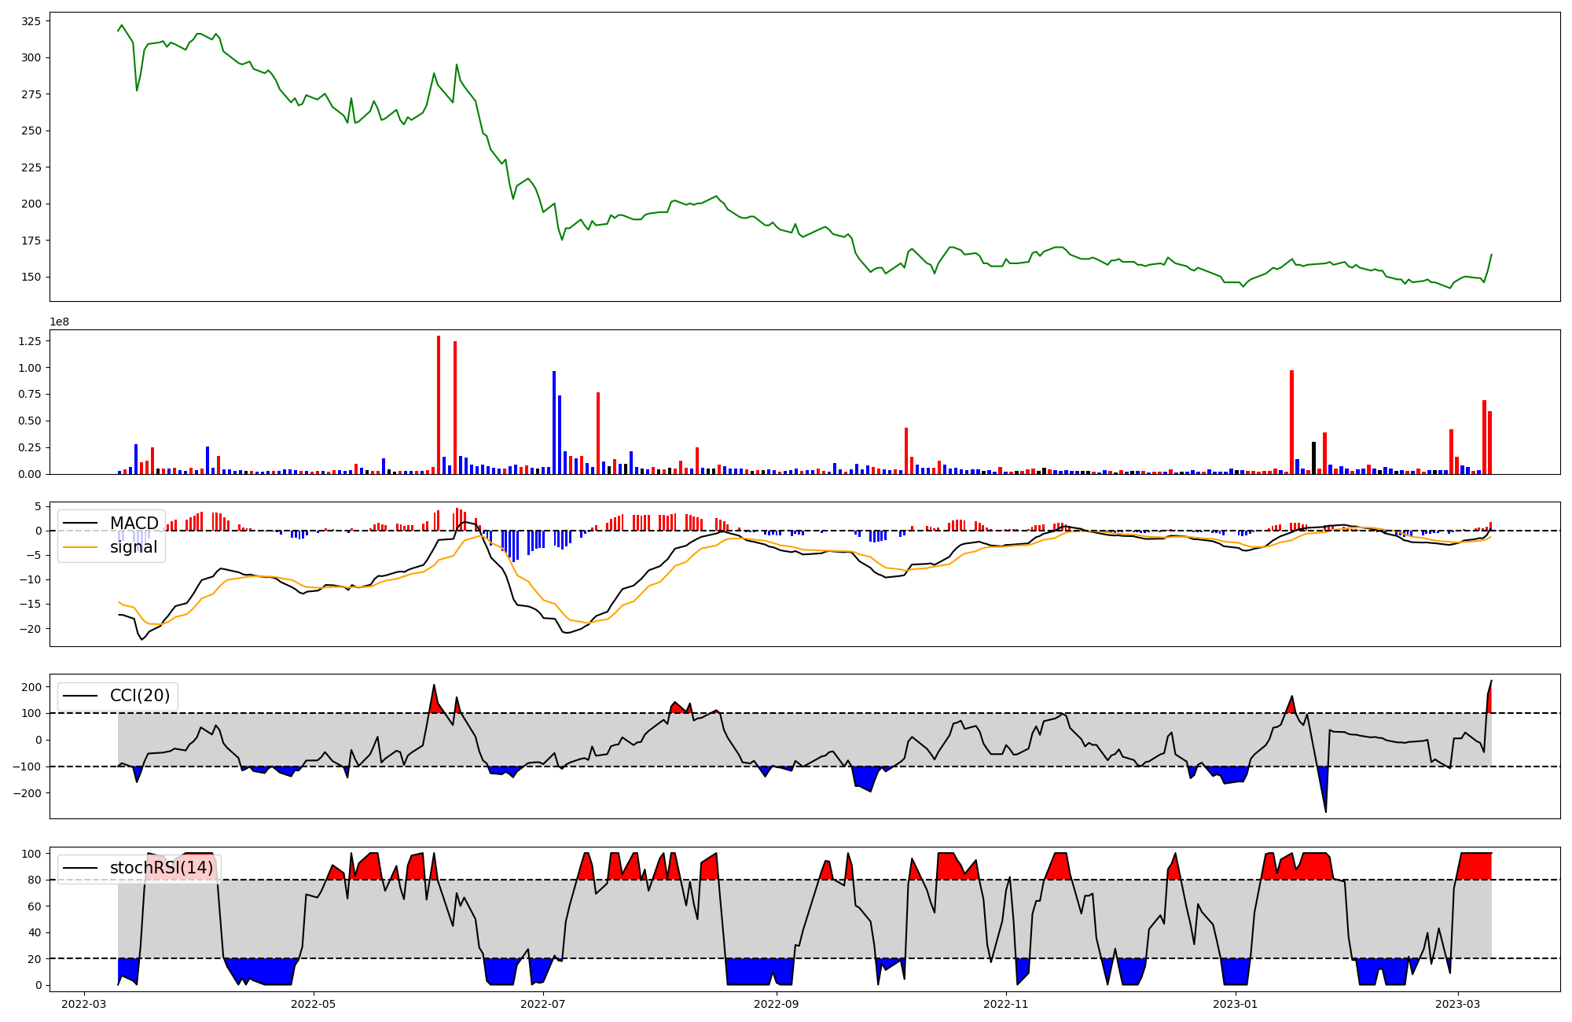This screenshot has height=1022, width=1572.
Task: Click the 60 tick on stochRSI axis
Action: [x=33, y=906]
